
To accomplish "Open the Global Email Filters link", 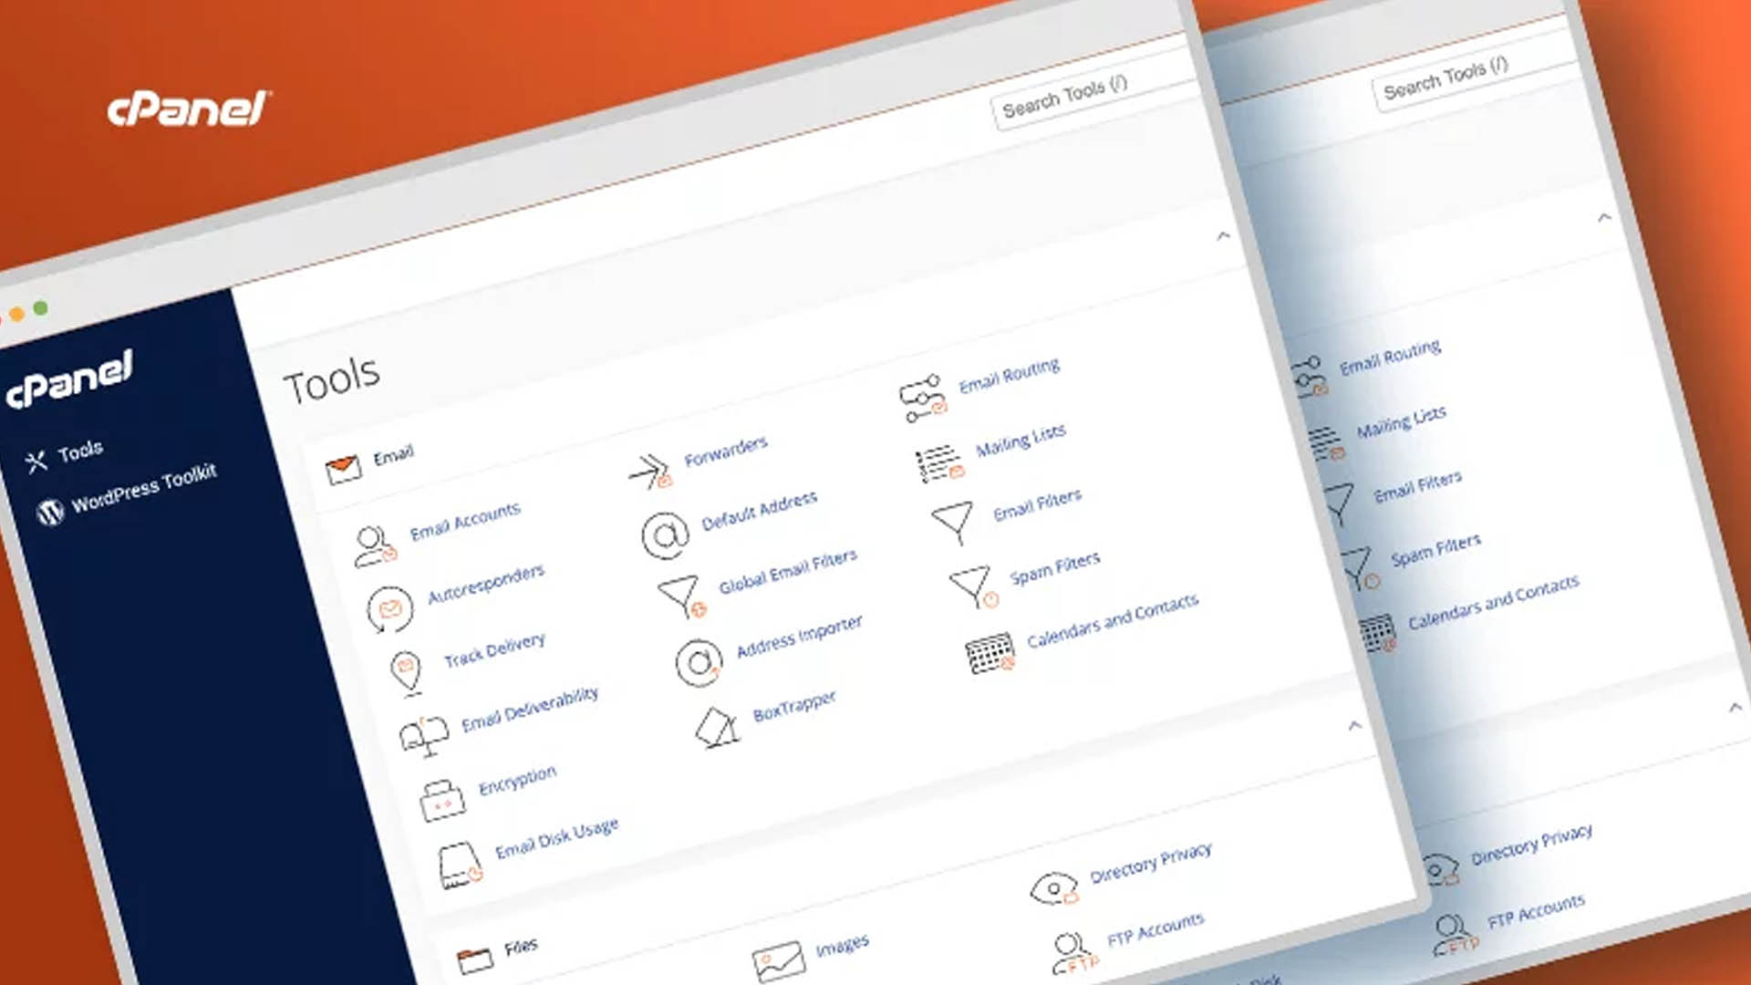I will click(787, 572).
